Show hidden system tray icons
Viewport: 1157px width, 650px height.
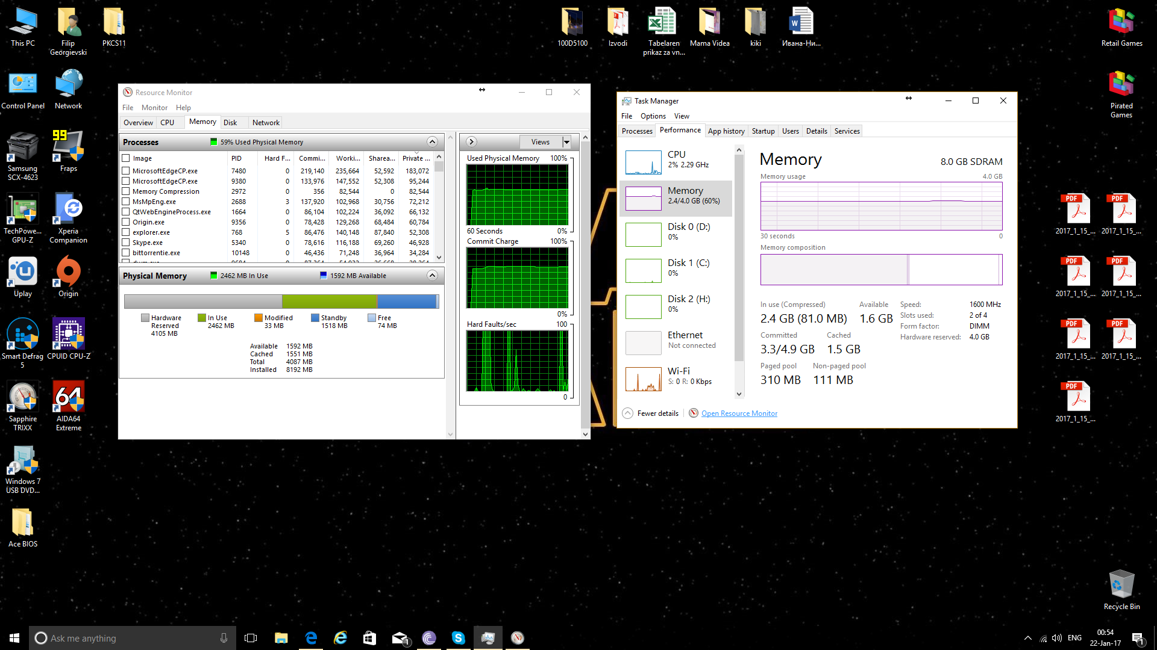(x=1027, y=638)
